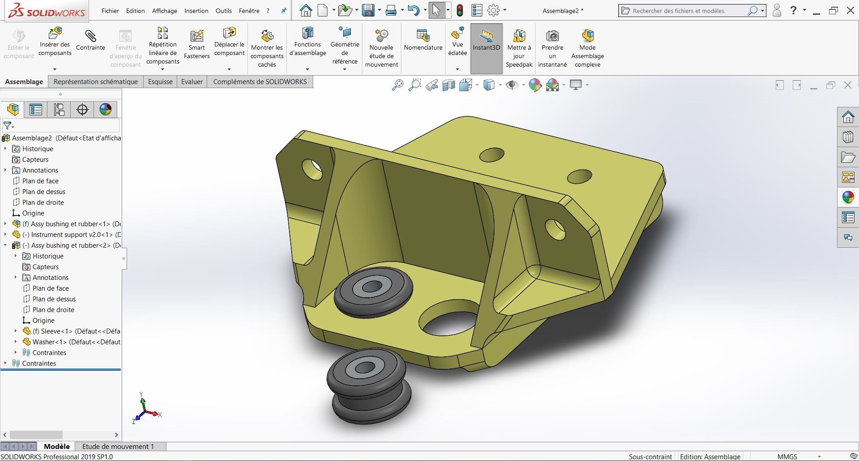Viewport: 859px width, 461px height.
Task: Click the Rebuild traffic light icon
Action: coord(459,10)
